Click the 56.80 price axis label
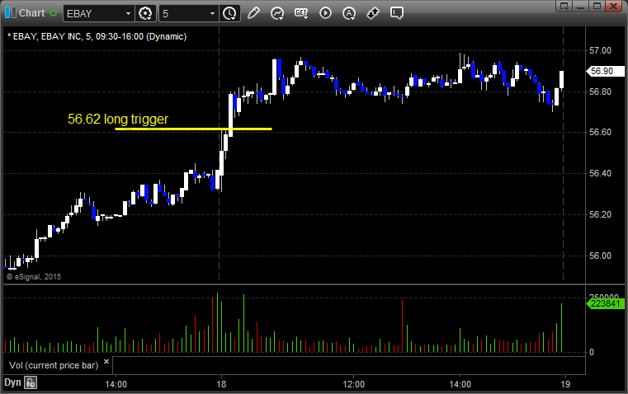Screen dimensions: 628x394 [x=600, y=91]
